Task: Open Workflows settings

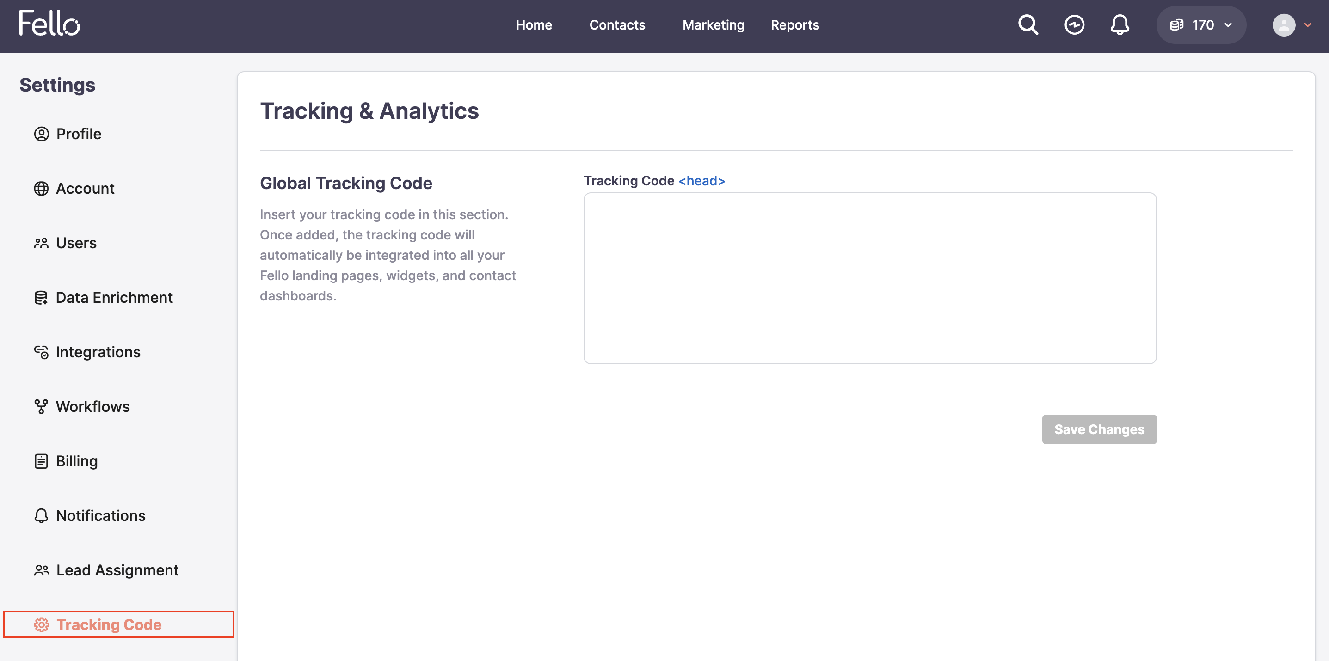Action: pos(93,407)
